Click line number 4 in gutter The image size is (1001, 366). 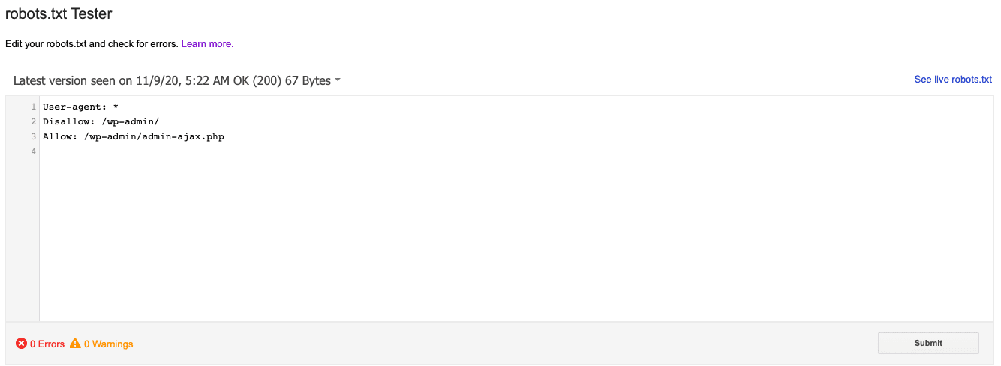pos(33,151)
